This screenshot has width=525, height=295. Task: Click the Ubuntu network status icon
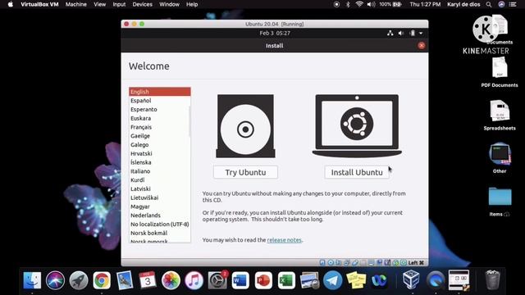point(390,33)
